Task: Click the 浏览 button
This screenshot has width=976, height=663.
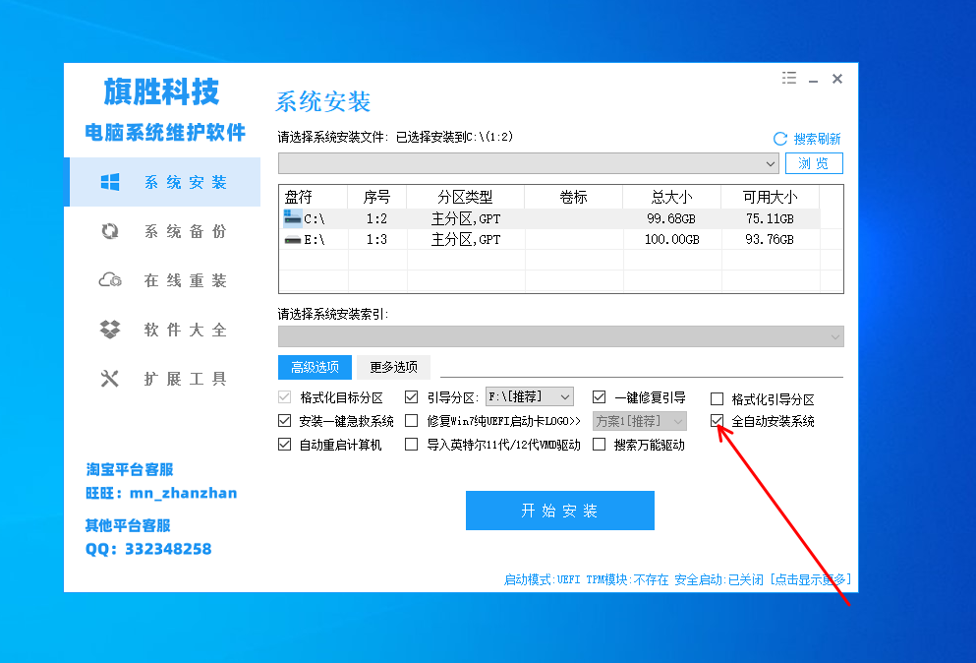Action: click(814, 163)
